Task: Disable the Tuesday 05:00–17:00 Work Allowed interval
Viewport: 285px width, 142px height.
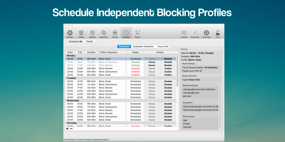Action: 168,88
